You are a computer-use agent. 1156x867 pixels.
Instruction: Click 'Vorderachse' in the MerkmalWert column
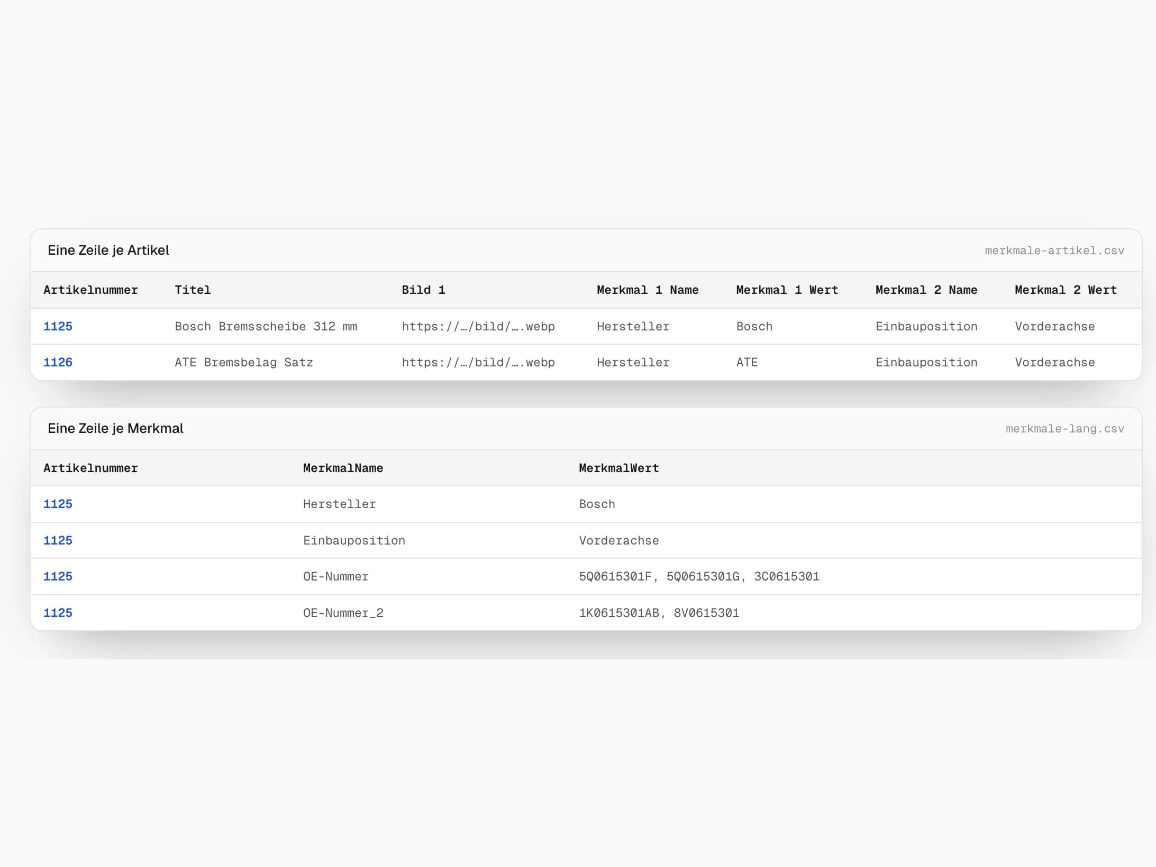coord(619,540)
